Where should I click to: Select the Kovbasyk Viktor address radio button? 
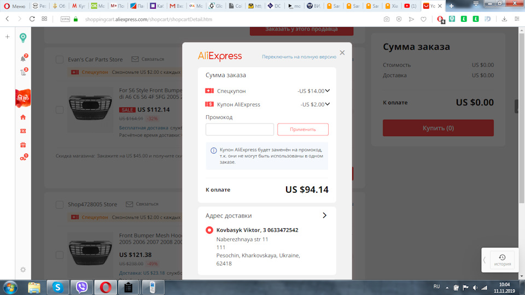tap(209, 230)
